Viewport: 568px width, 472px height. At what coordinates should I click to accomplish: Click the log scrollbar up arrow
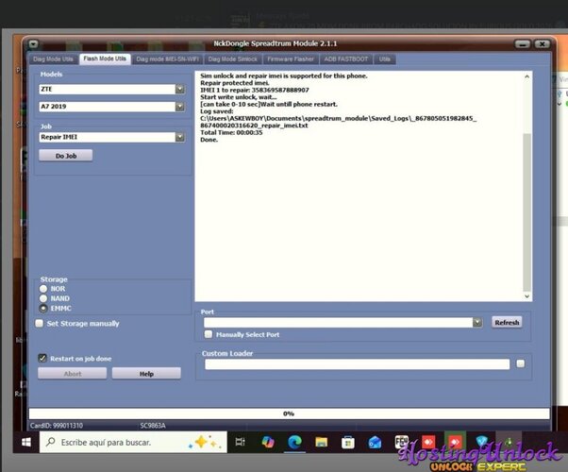[527, 76]
